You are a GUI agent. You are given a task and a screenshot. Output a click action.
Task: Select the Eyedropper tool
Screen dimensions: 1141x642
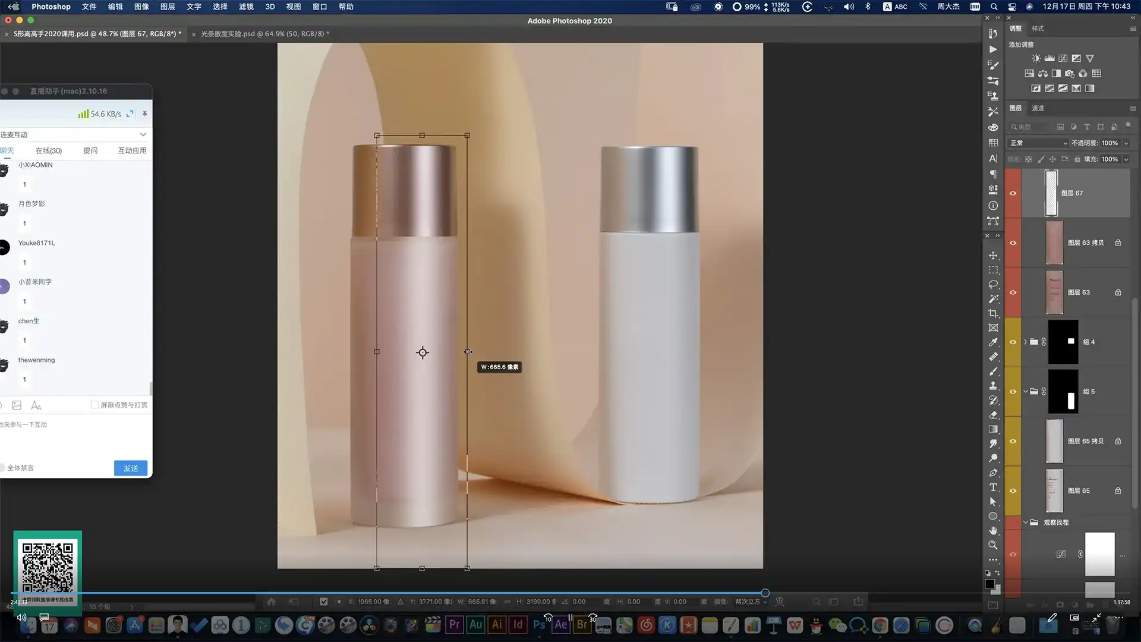click(x=993, y=342)
